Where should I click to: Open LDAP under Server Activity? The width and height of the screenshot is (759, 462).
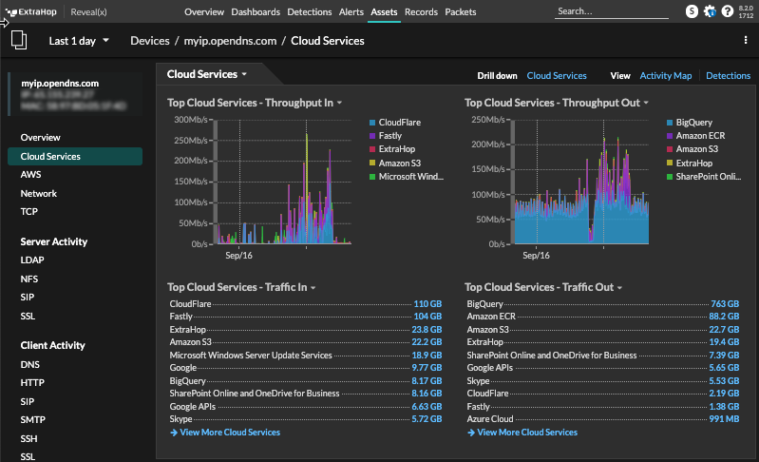tap(32, 260)
